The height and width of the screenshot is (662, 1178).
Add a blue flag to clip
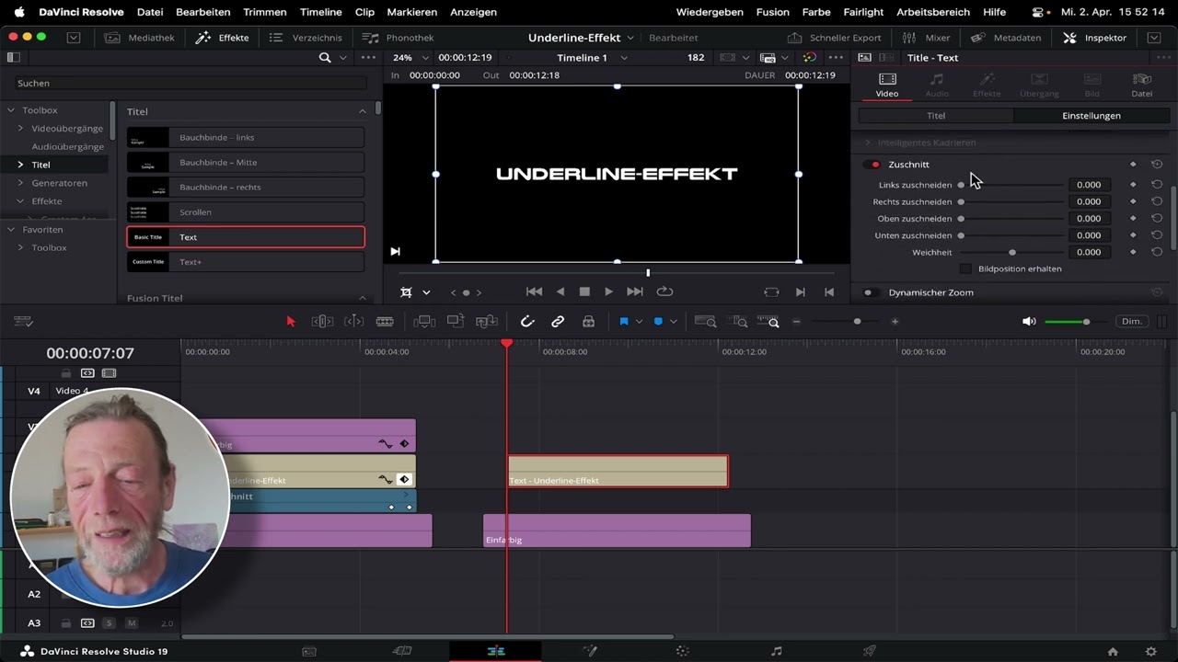pyautogui.click(x=624, y=321)
